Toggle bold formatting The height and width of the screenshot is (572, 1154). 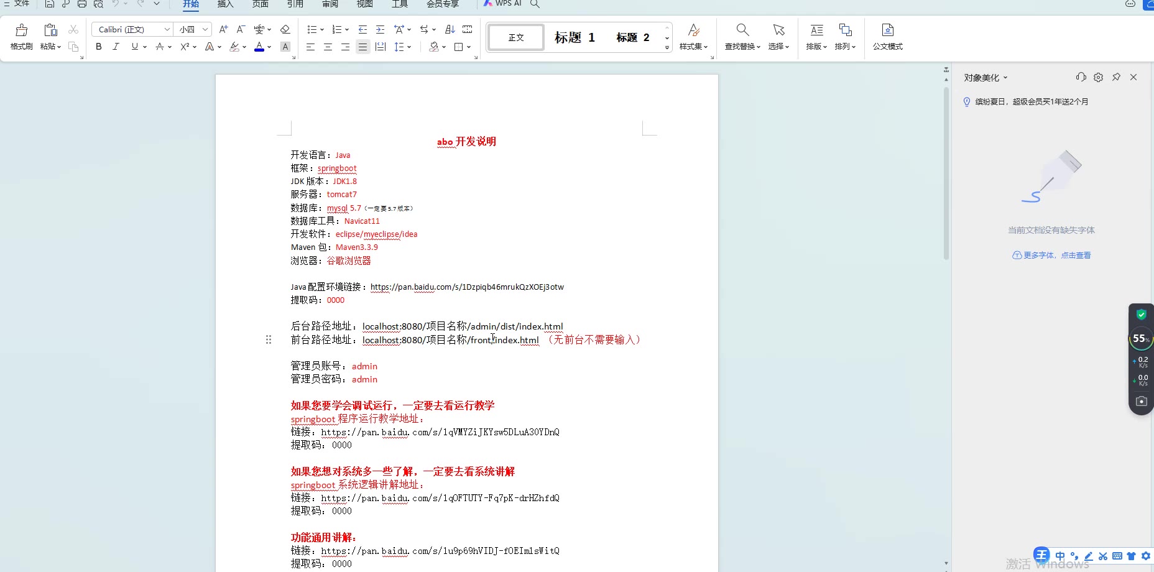click(99, 47)
